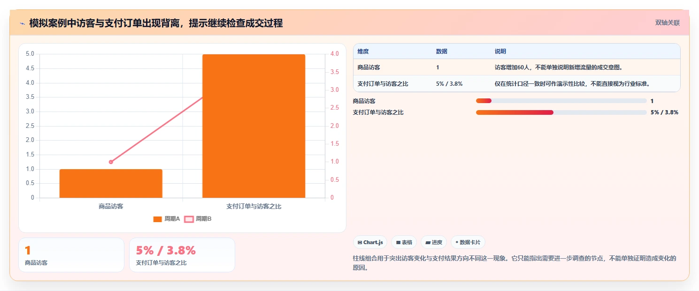Click the table note starting with 访客增加60人
Image resolution: width=699 pixels, height=291 pixels.
pos(559,67)
